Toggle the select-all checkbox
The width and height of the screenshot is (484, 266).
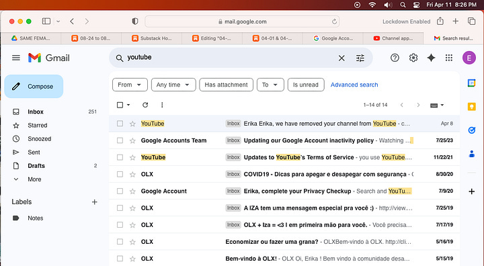click(120, 105)
